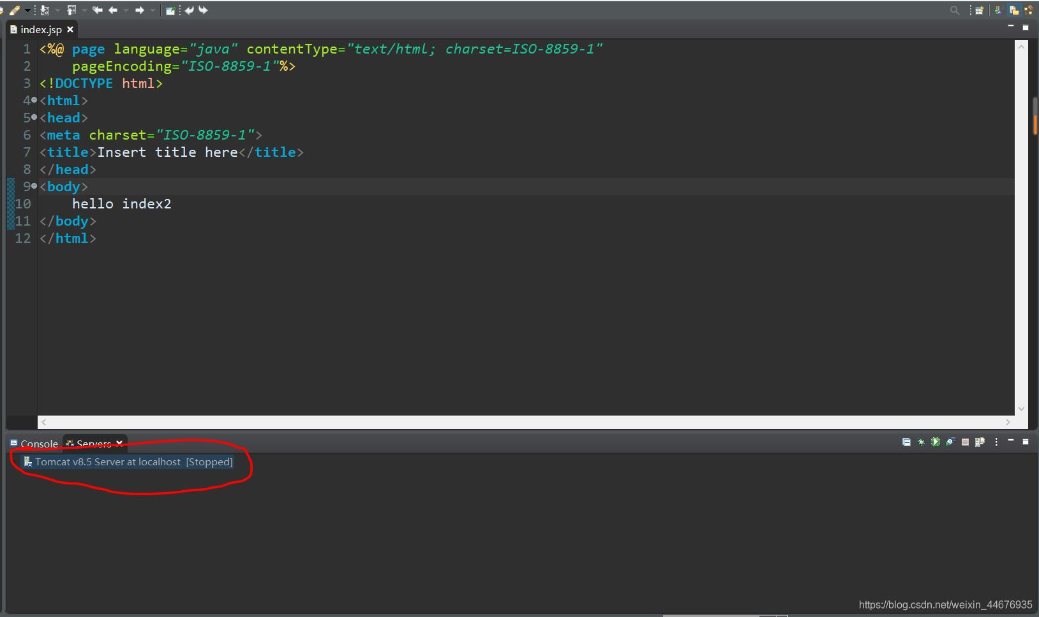This screenshot has width=1039, height=617.
Task: Click the Pin Editor toolbar icon
Action: tap(170, 10)
